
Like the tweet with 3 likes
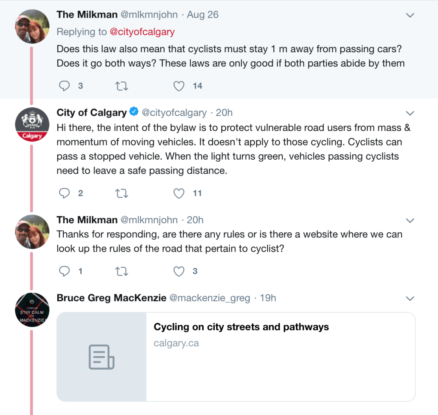point(179,271)
